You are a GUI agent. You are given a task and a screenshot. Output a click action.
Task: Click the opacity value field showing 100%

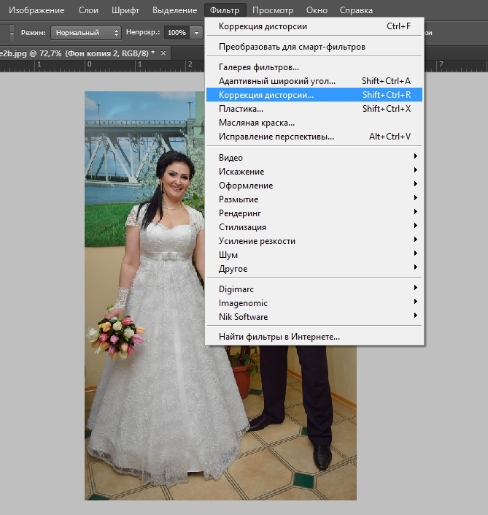pos(176,33)
